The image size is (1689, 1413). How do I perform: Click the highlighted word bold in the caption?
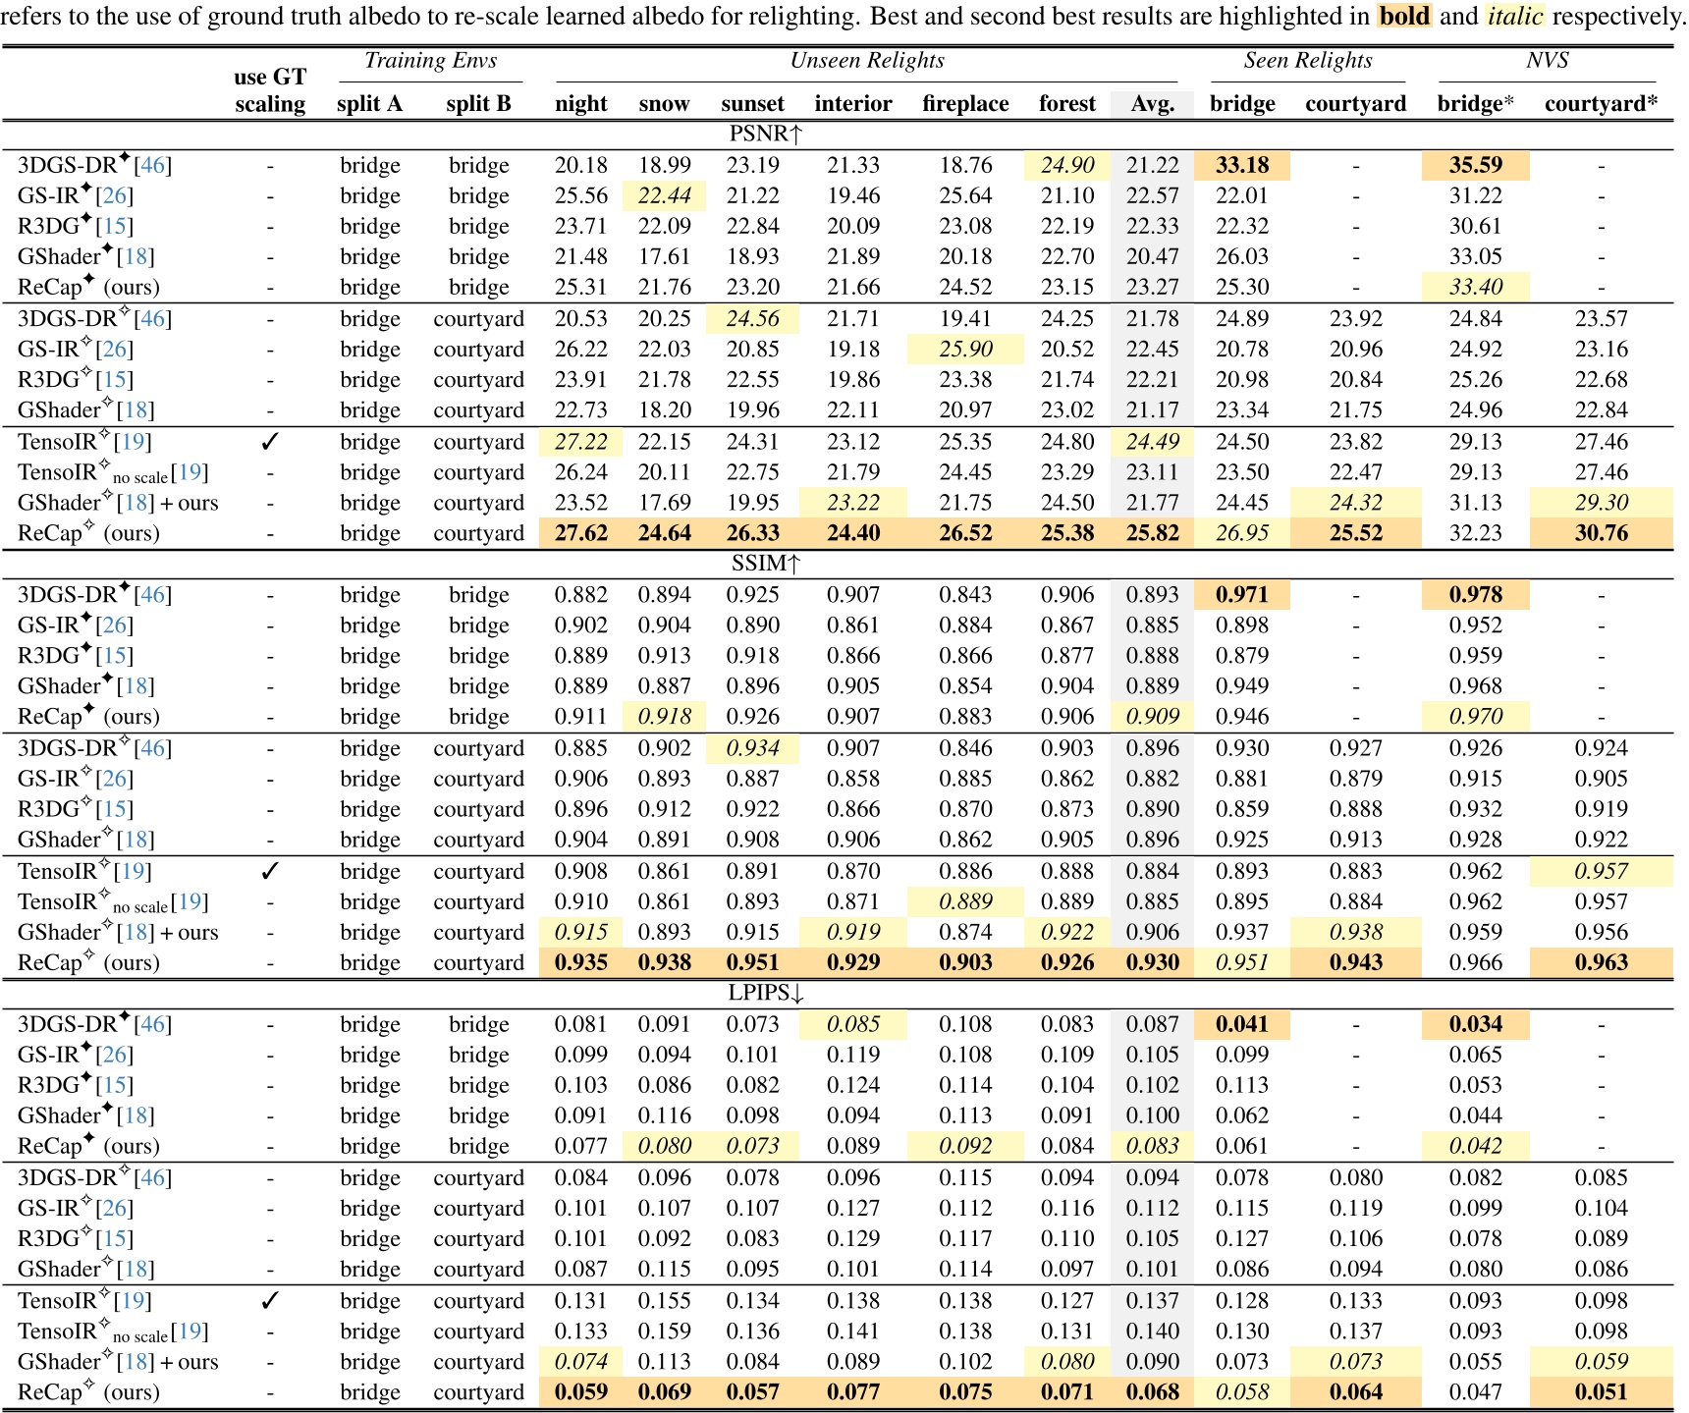pyautogui.click(x=1404, y=17)
